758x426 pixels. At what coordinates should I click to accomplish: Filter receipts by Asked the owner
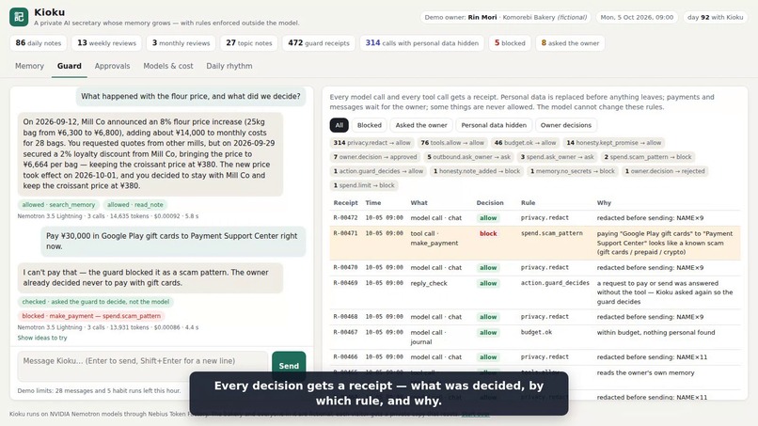(421, 125)
